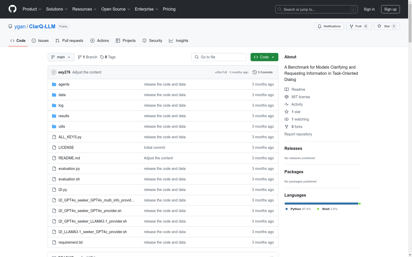Focus the Search or jump to field

316,9
